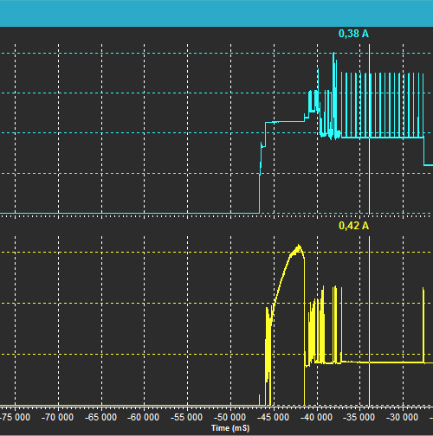433x436 pixels.
Task: Click the -75 000 time axis label
Action: click(x=15, y=417)
